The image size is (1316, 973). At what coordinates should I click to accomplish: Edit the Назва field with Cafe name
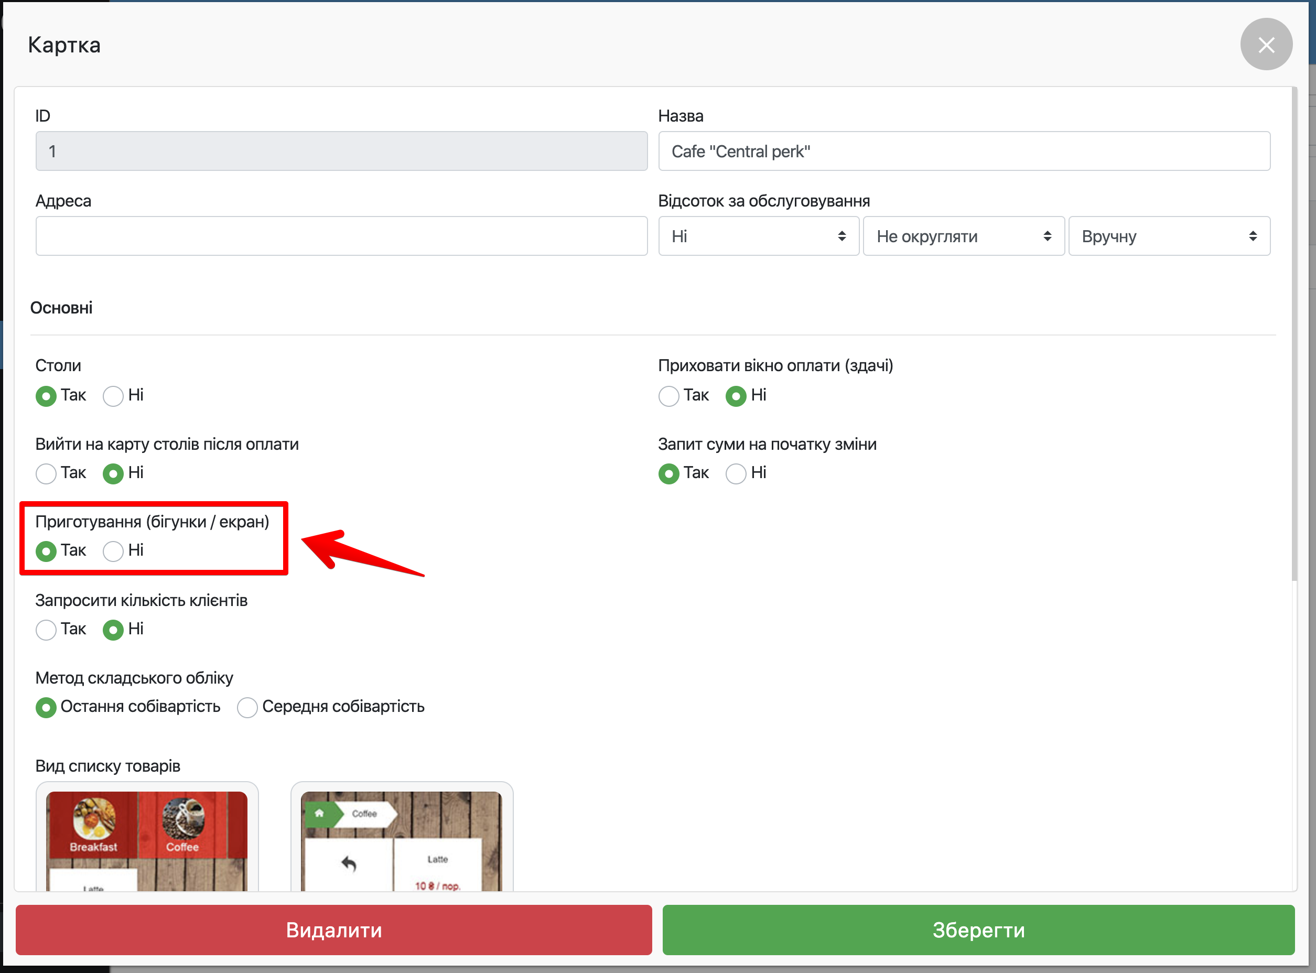point(963,152)
